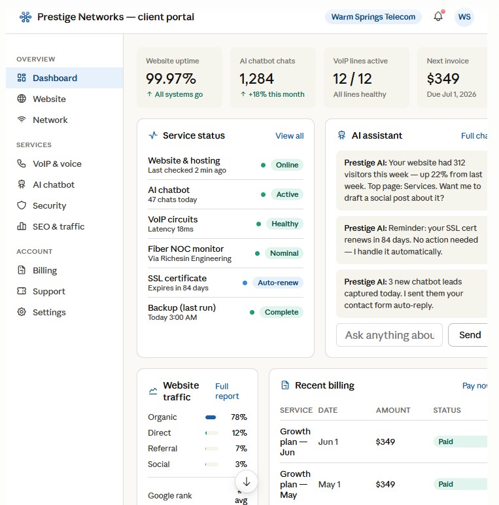This screenshot has width=499, height=505.
Task: Click the Support ticket icon
Action: [x=22, y=291]
